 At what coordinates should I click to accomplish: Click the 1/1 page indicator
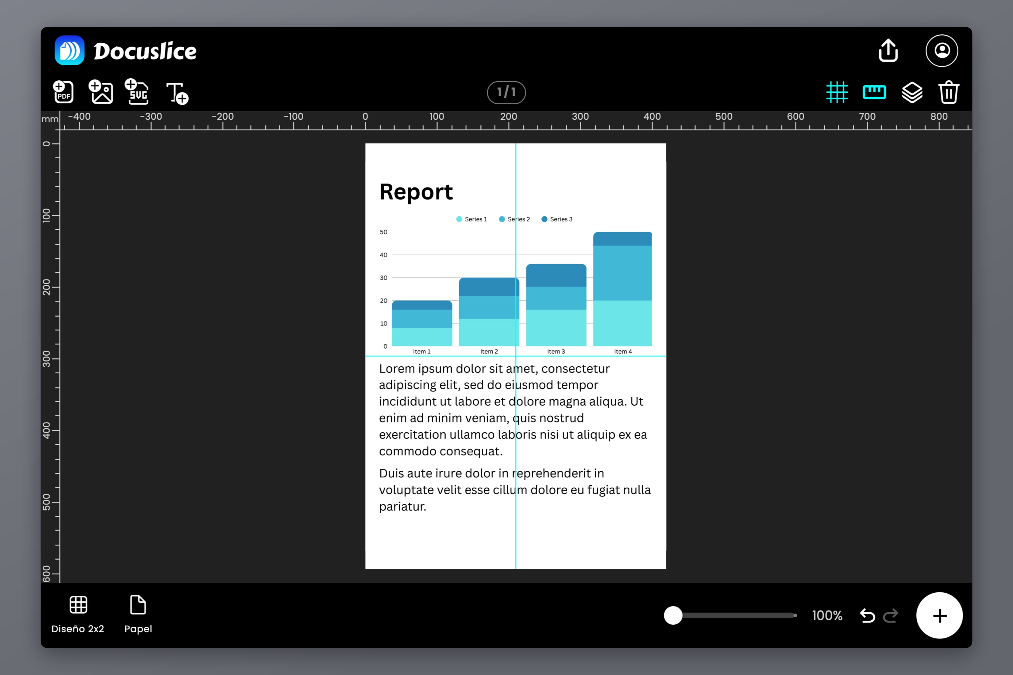(x=506, y=92)
